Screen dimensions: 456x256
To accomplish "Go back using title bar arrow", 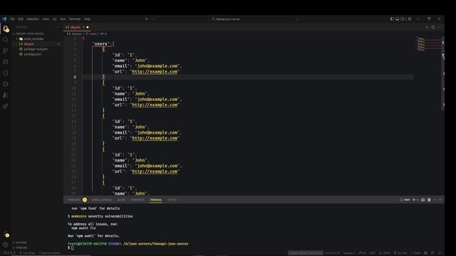I will [147, 19].
